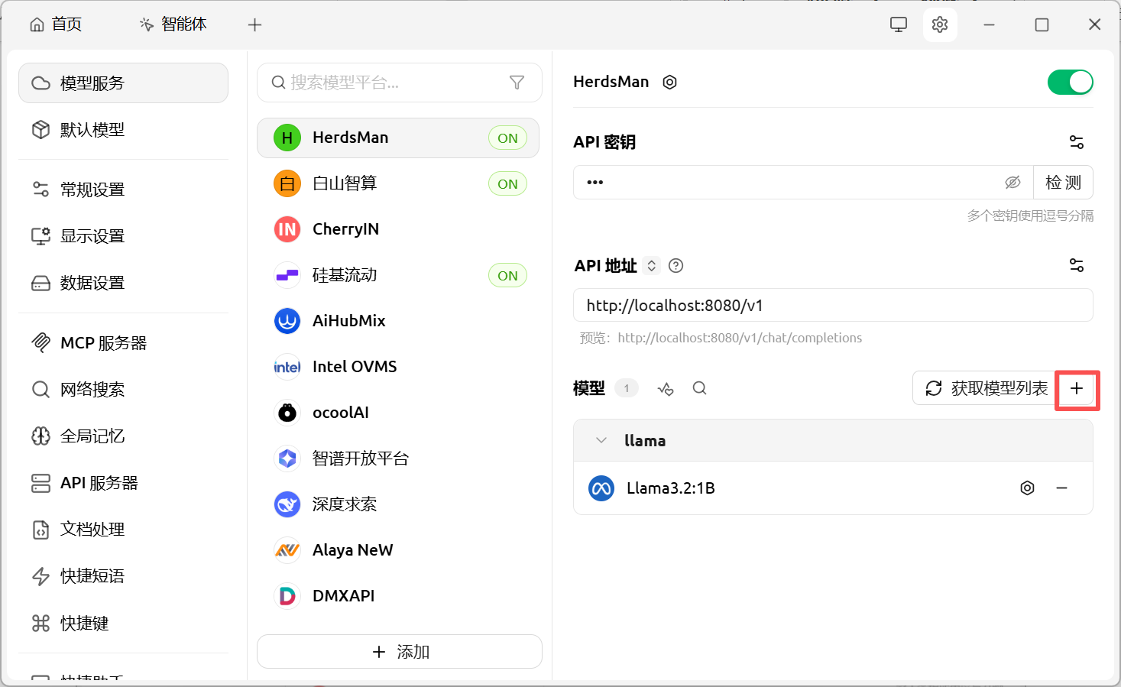
Task: Open 快捷短语 settings
Action: click(x=123, y=576)
